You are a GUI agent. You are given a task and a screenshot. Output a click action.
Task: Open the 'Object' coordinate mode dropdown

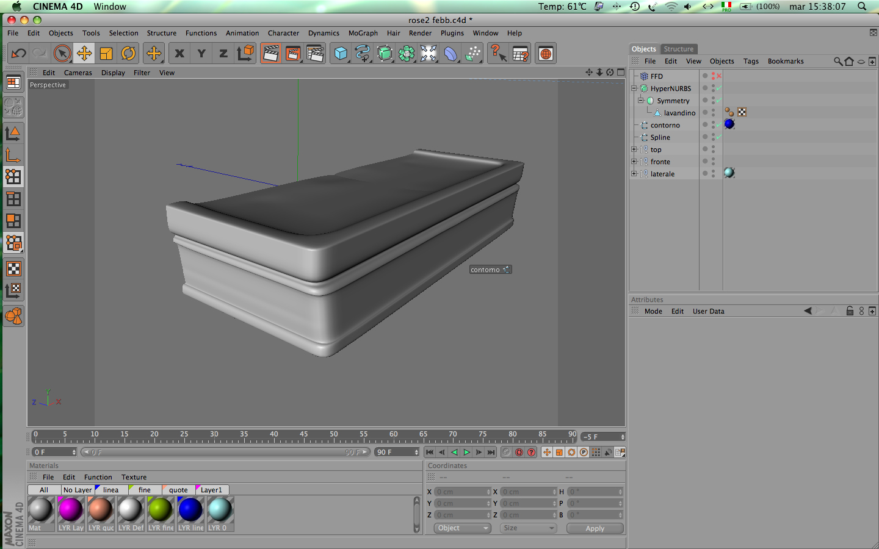[463, 528]
